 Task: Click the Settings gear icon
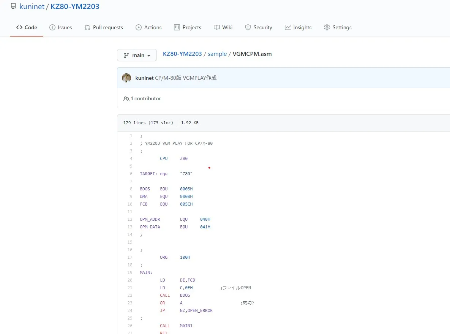coord(327,27)
